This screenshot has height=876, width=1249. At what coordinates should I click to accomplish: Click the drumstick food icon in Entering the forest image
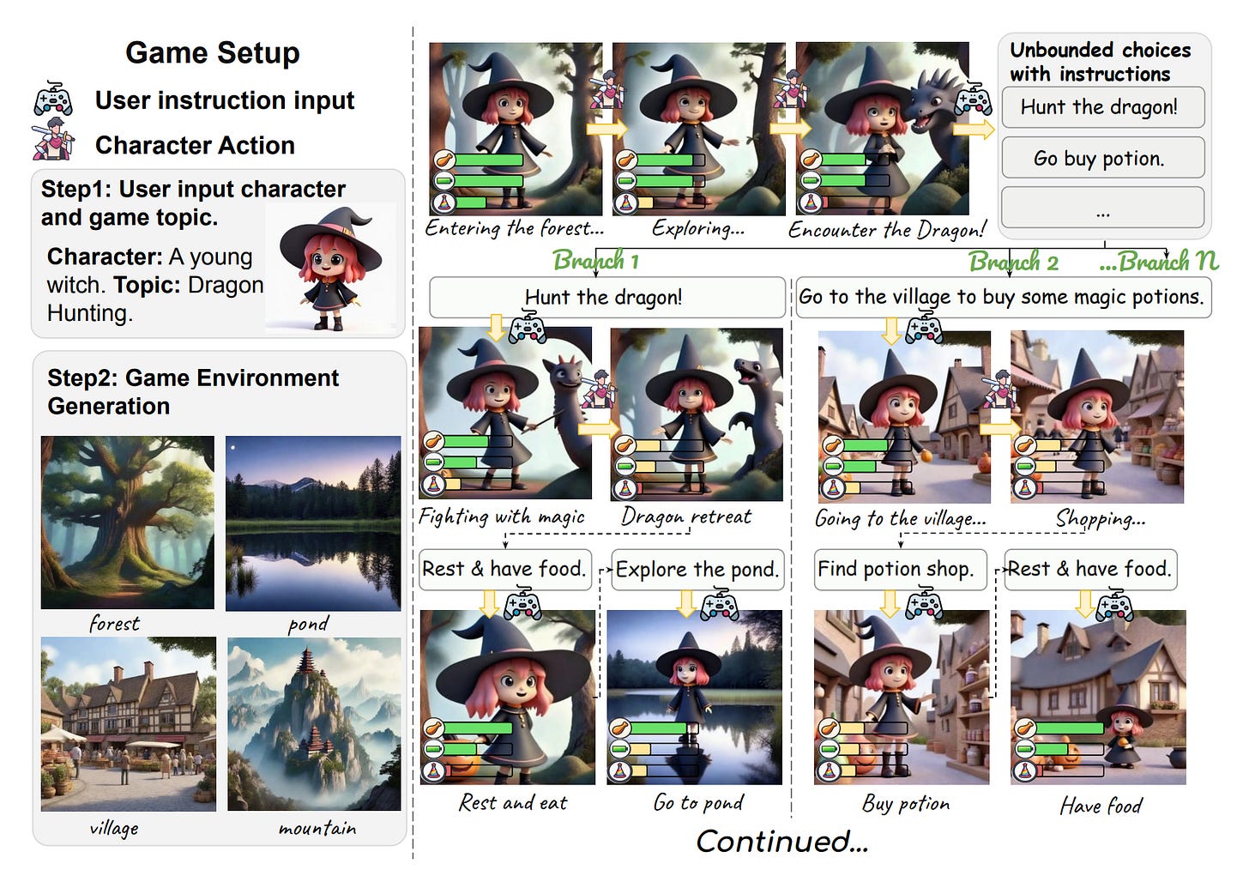pos(443,160)
